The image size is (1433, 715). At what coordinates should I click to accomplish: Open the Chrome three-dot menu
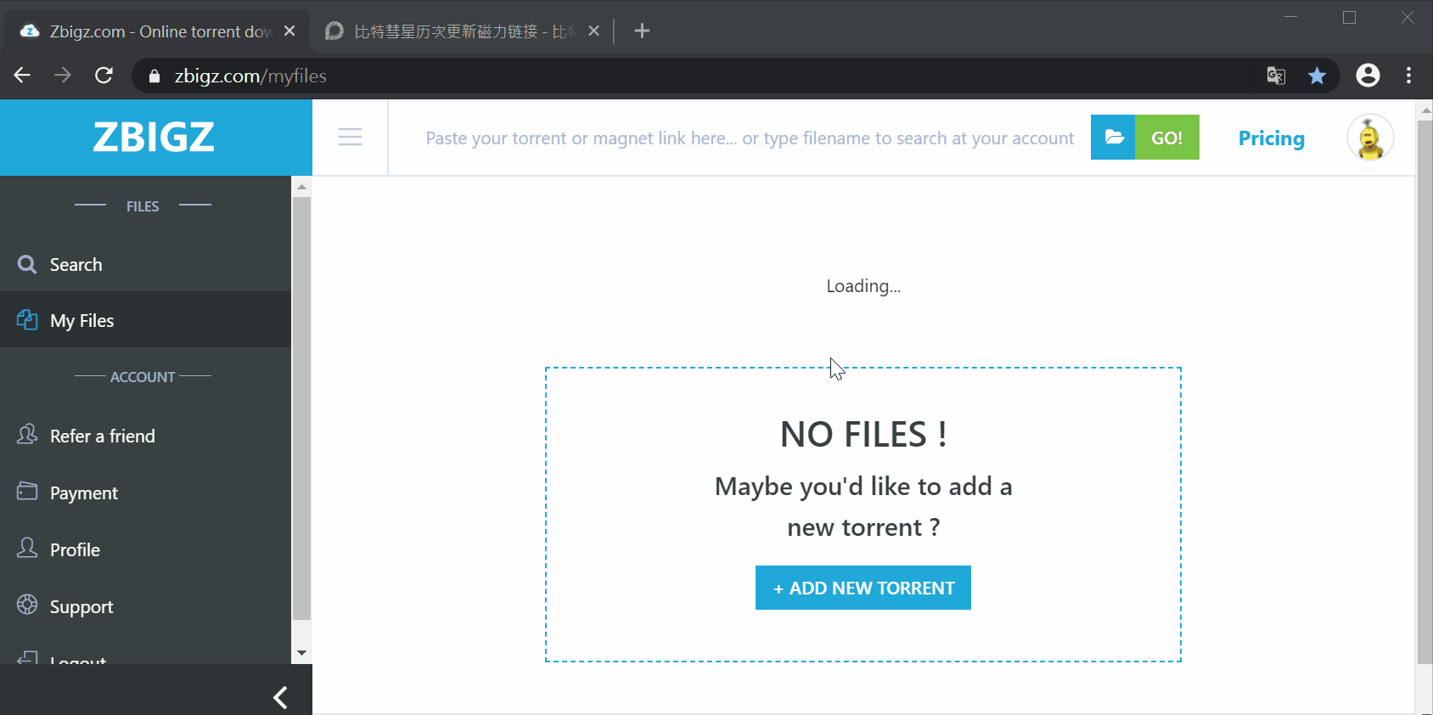[1408, 76]
